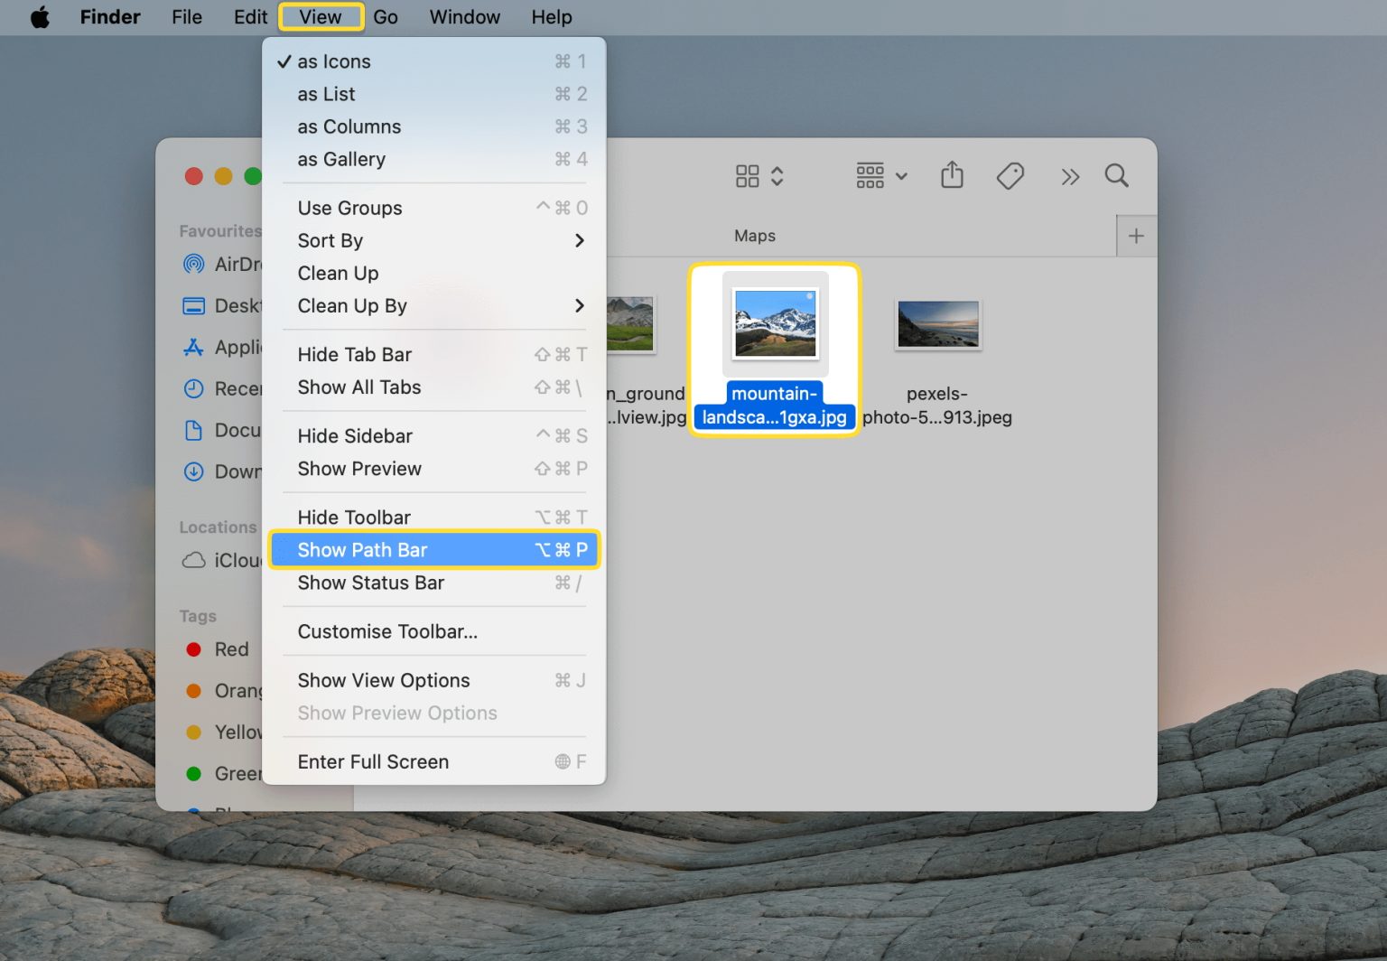Open the Go menu in menu bar
This screenshot has width=1387, height=961.
point(386,16)
